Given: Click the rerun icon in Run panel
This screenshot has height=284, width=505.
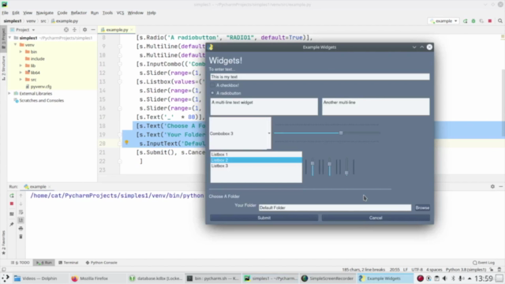Looking at the screenshot, I should 12,196.
